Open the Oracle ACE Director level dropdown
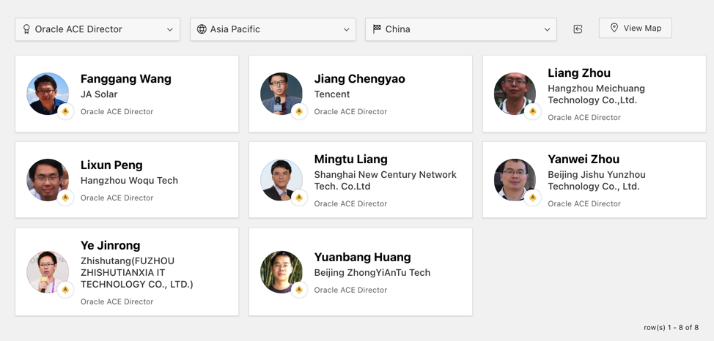Image resolution: width=714 pixels, height=341 pixels. pyautogui.click(x=97, y=29)
